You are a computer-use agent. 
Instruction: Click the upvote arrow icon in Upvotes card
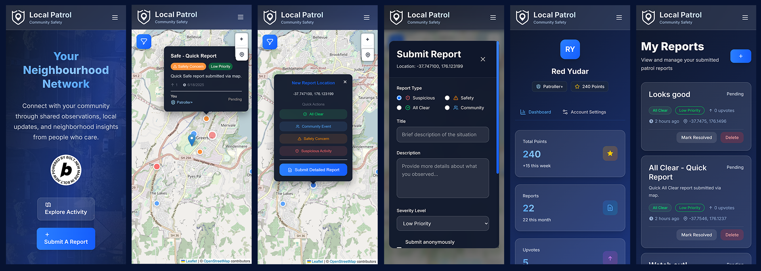pyautogui.click(x=610, y=258)
